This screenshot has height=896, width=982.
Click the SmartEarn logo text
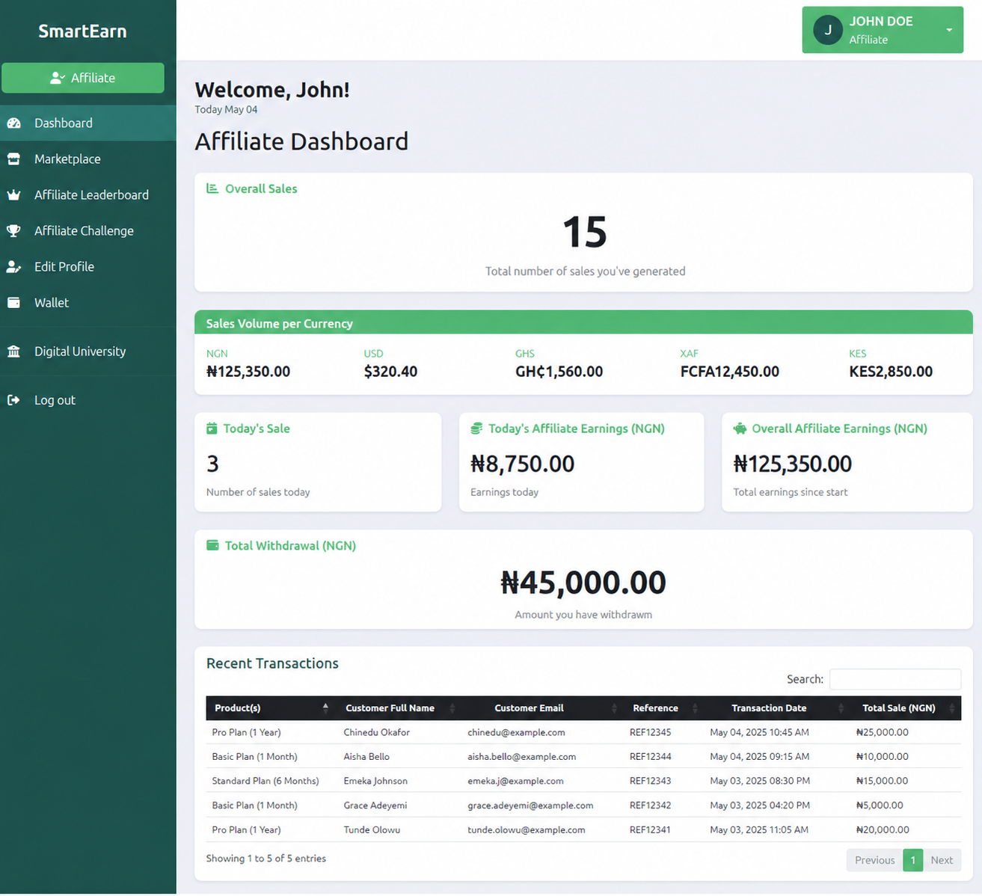(82, 31)
